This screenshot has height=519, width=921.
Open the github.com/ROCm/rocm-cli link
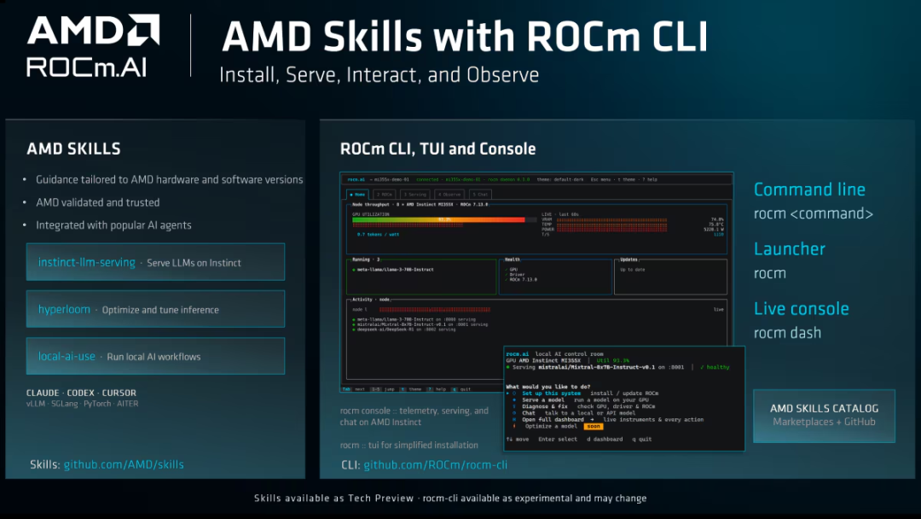point(435,465)
